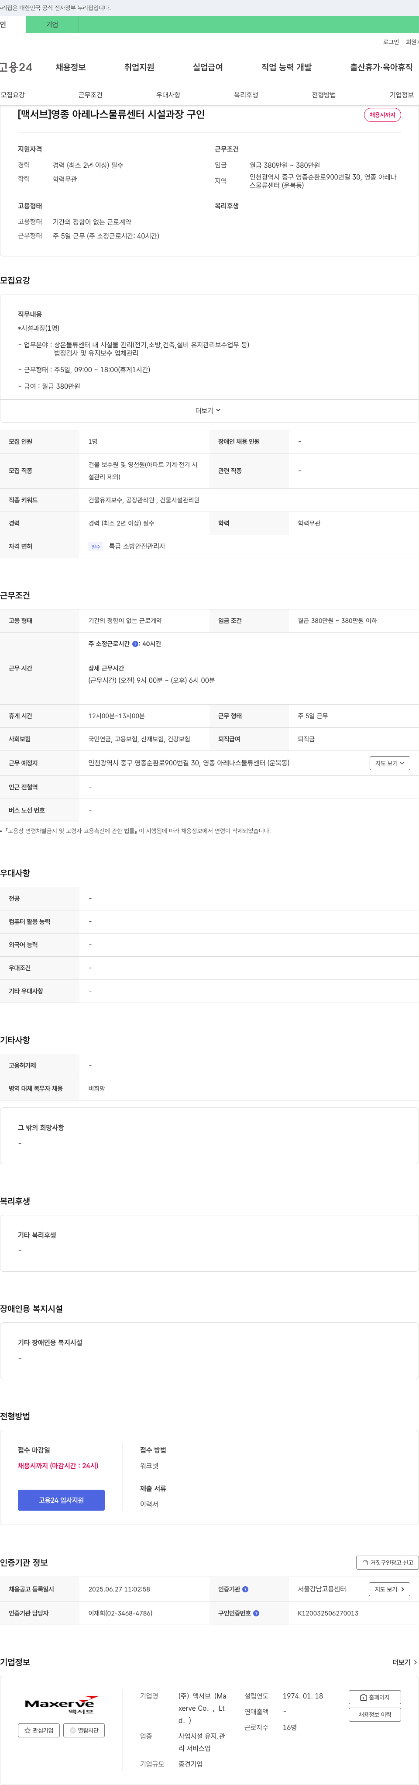Click the info icon beside 주 소정근로시간
Screen dimensions: 419x1785
[x=135, y=644]
